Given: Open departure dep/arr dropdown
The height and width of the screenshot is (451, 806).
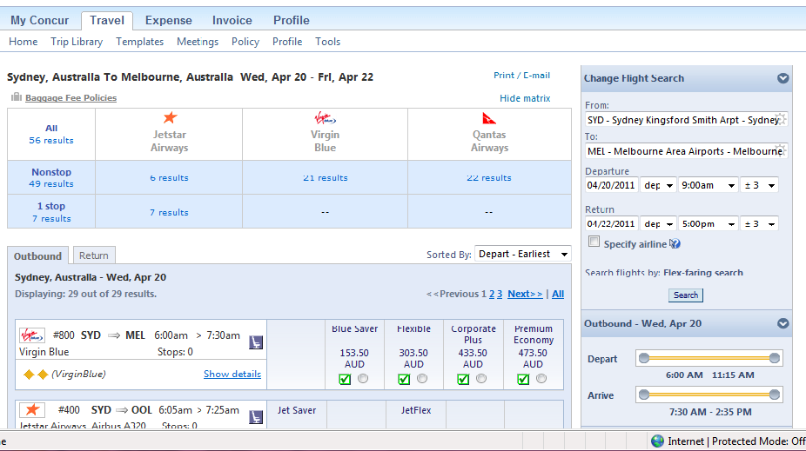Looking at the screenshot, I should click(658, 185).
